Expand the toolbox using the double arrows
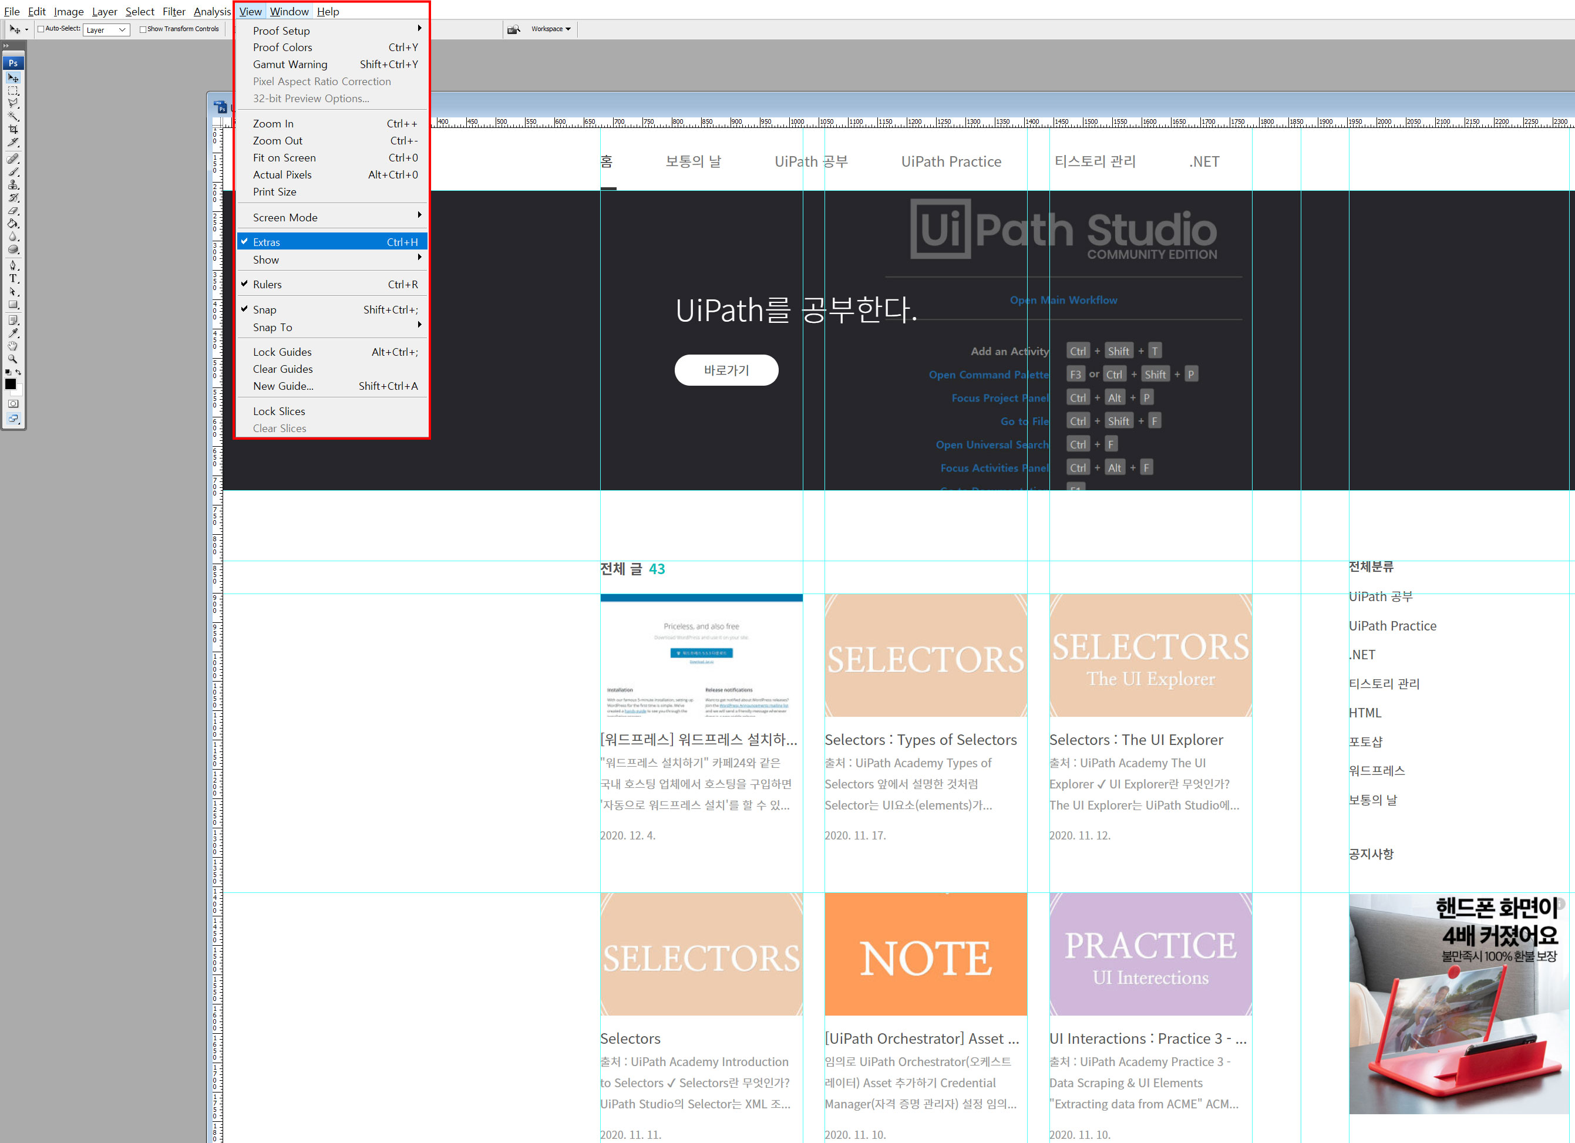Screen dimensions: 1575x1143 [x=6, y=46]
